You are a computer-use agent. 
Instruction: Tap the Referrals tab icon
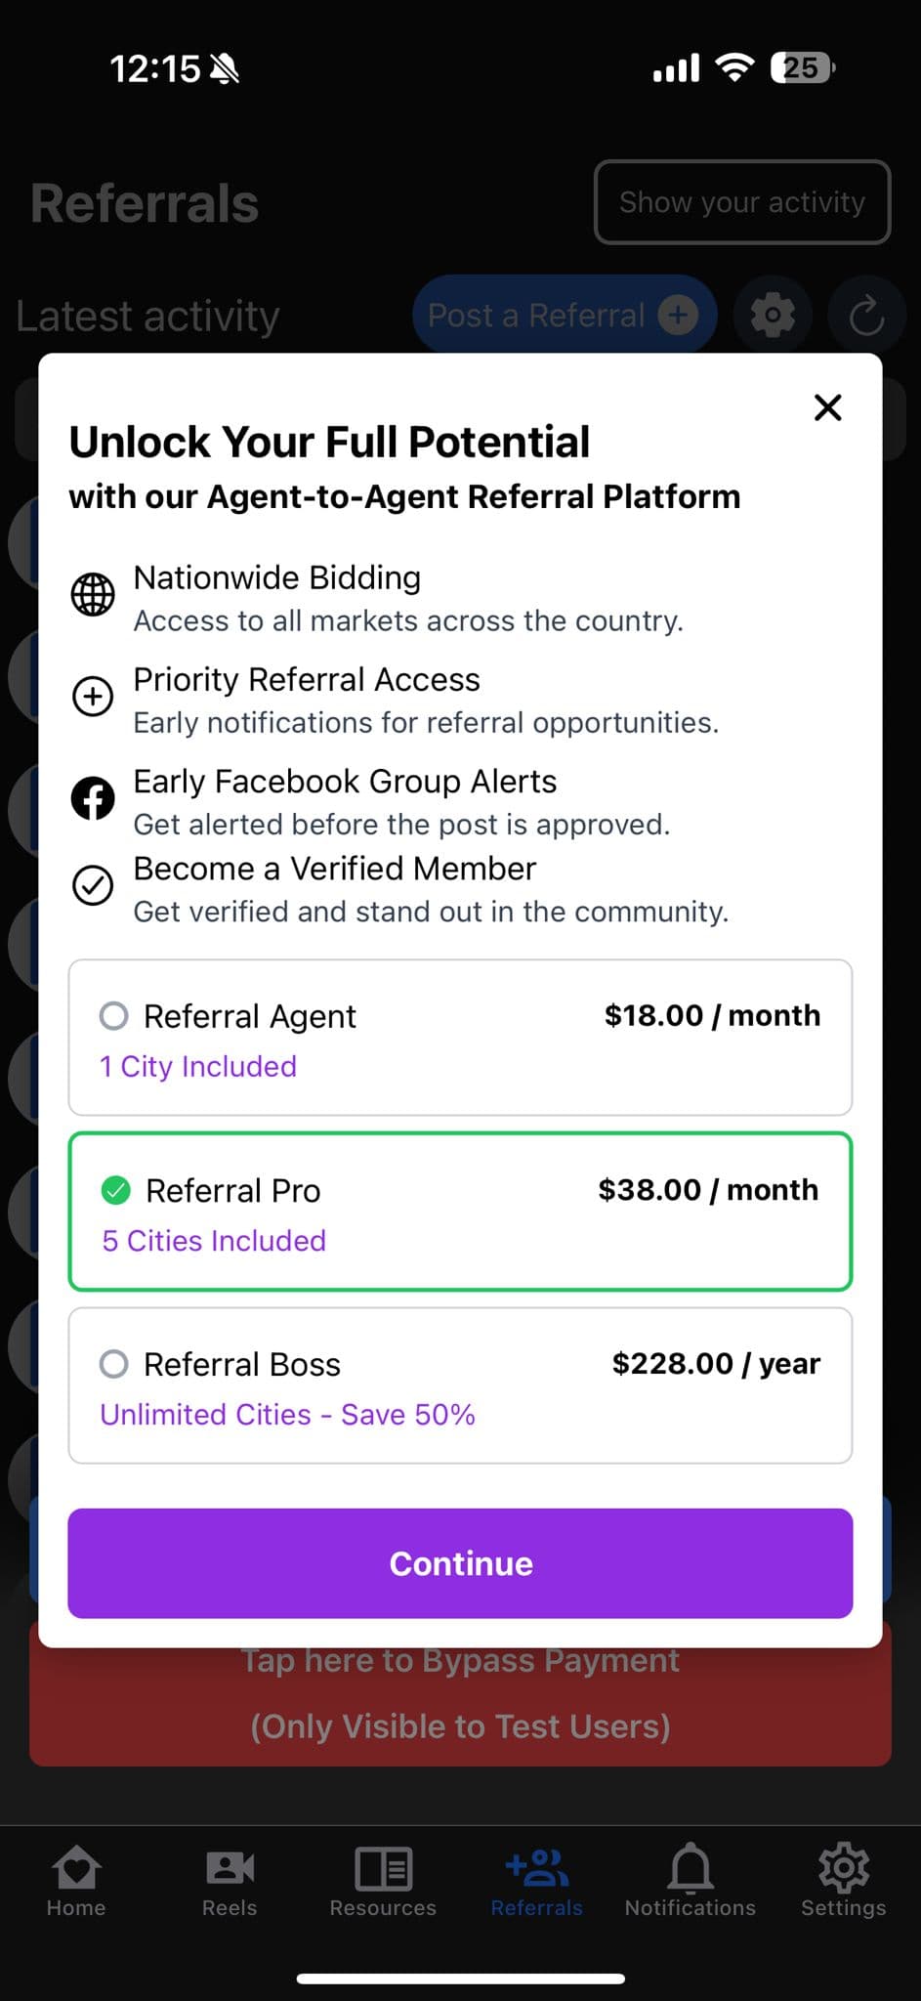536,1868
